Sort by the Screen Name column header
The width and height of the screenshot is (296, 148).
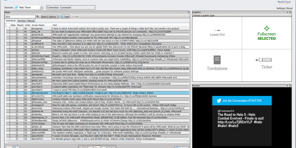(x=41, y=25)
